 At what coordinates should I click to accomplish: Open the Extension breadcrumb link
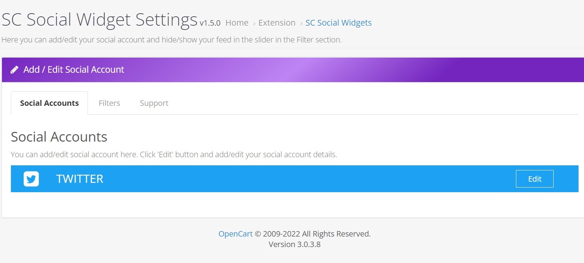(277, 23)
